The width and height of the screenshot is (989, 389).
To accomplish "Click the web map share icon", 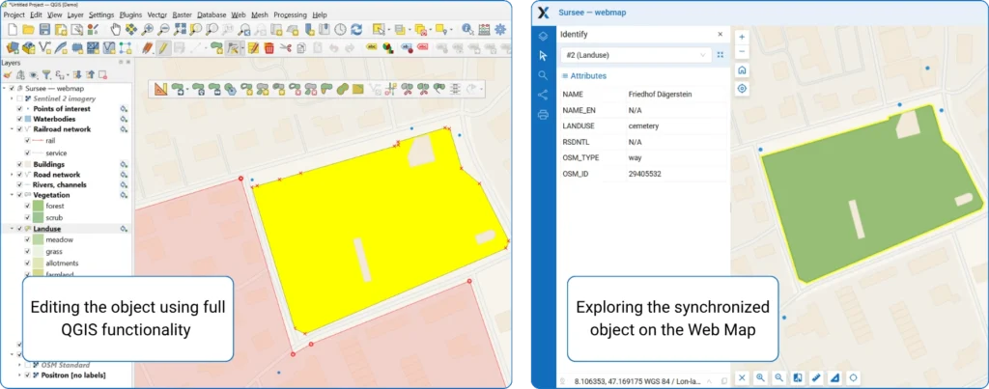I will (x=543, y=95).
